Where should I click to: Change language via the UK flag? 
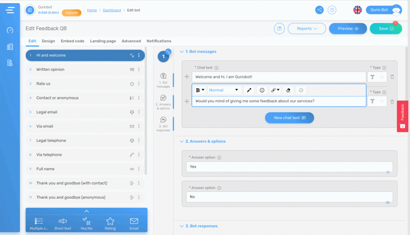358,10
